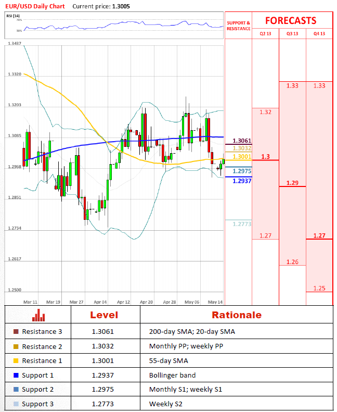Click the 1.2500 price axis label

click(x=15, y=290)
